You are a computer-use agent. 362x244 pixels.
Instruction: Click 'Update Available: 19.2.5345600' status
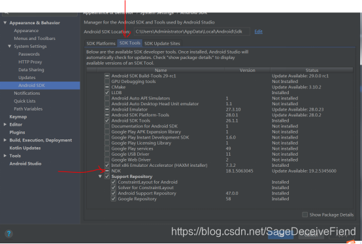pyautogui.click(x=304, y=171)
